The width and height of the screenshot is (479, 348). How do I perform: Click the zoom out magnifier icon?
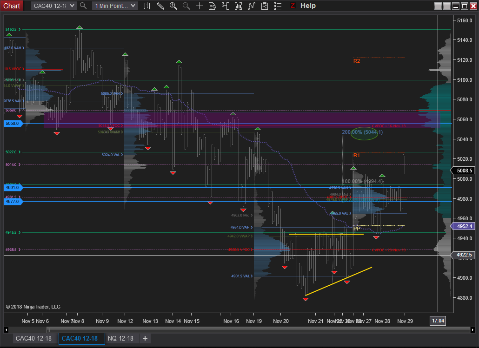tap(186, 6)
